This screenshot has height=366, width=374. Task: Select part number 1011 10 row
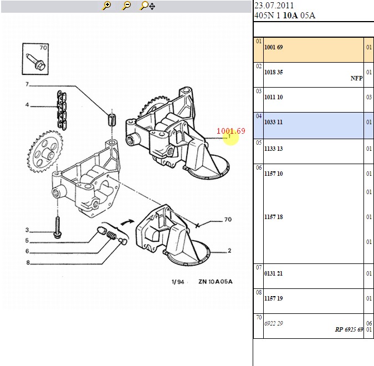(x=314, y=100)
